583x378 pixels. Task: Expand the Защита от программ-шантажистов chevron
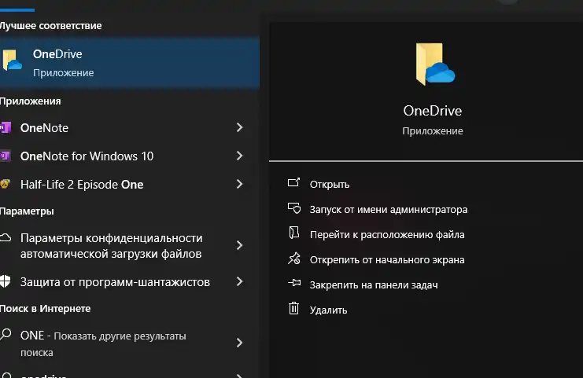coord(239,281)
